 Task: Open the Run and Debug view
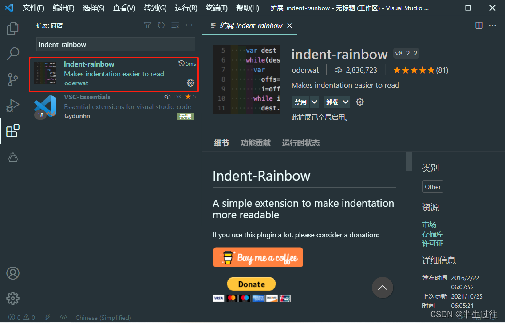(x=12, y=105)
